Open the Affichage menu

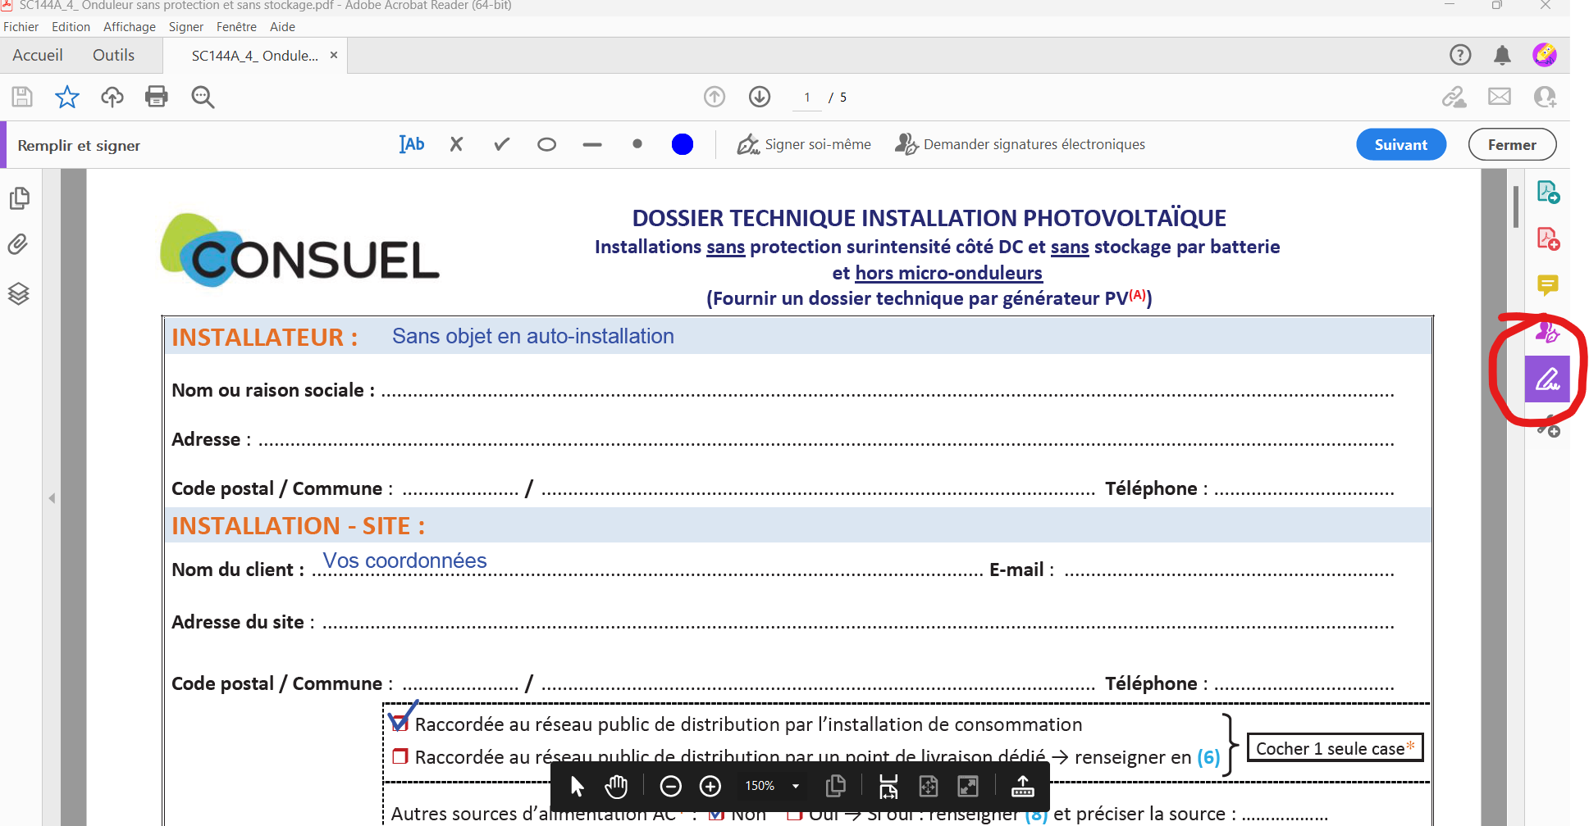pyautogui.click(x=129, y=26)
